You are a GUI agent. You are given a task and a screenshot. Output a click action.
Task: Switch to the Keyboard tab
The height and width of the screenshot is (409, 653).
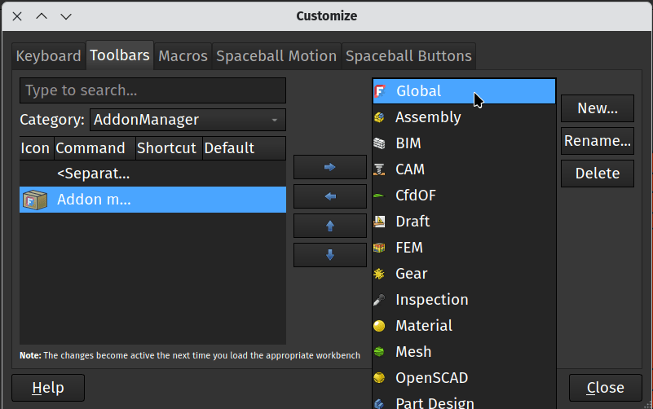48,56
